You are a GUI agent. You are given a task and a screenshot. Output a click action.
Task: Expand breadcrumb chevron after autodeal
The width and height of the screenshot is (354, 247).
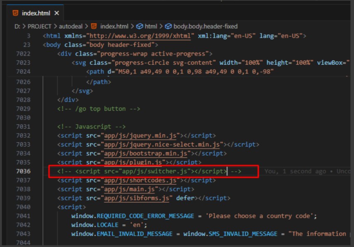pyautogui.click(x=87, y=27)
